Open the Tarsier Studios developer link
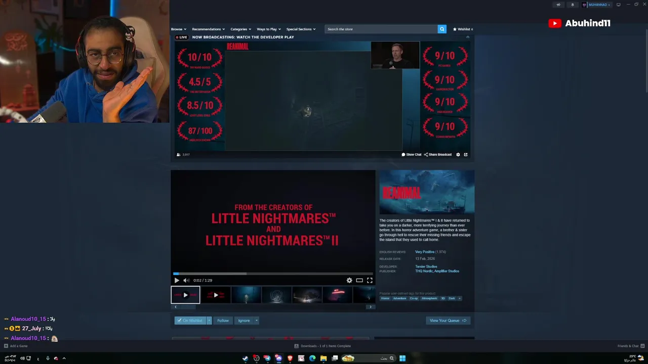Image resolution: width=648 pixels, height=364 pixels. click(426, 266)
